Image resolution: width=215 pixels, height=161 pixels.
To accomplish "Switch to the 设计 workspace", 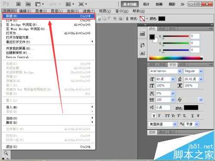I will click(146, 4).
